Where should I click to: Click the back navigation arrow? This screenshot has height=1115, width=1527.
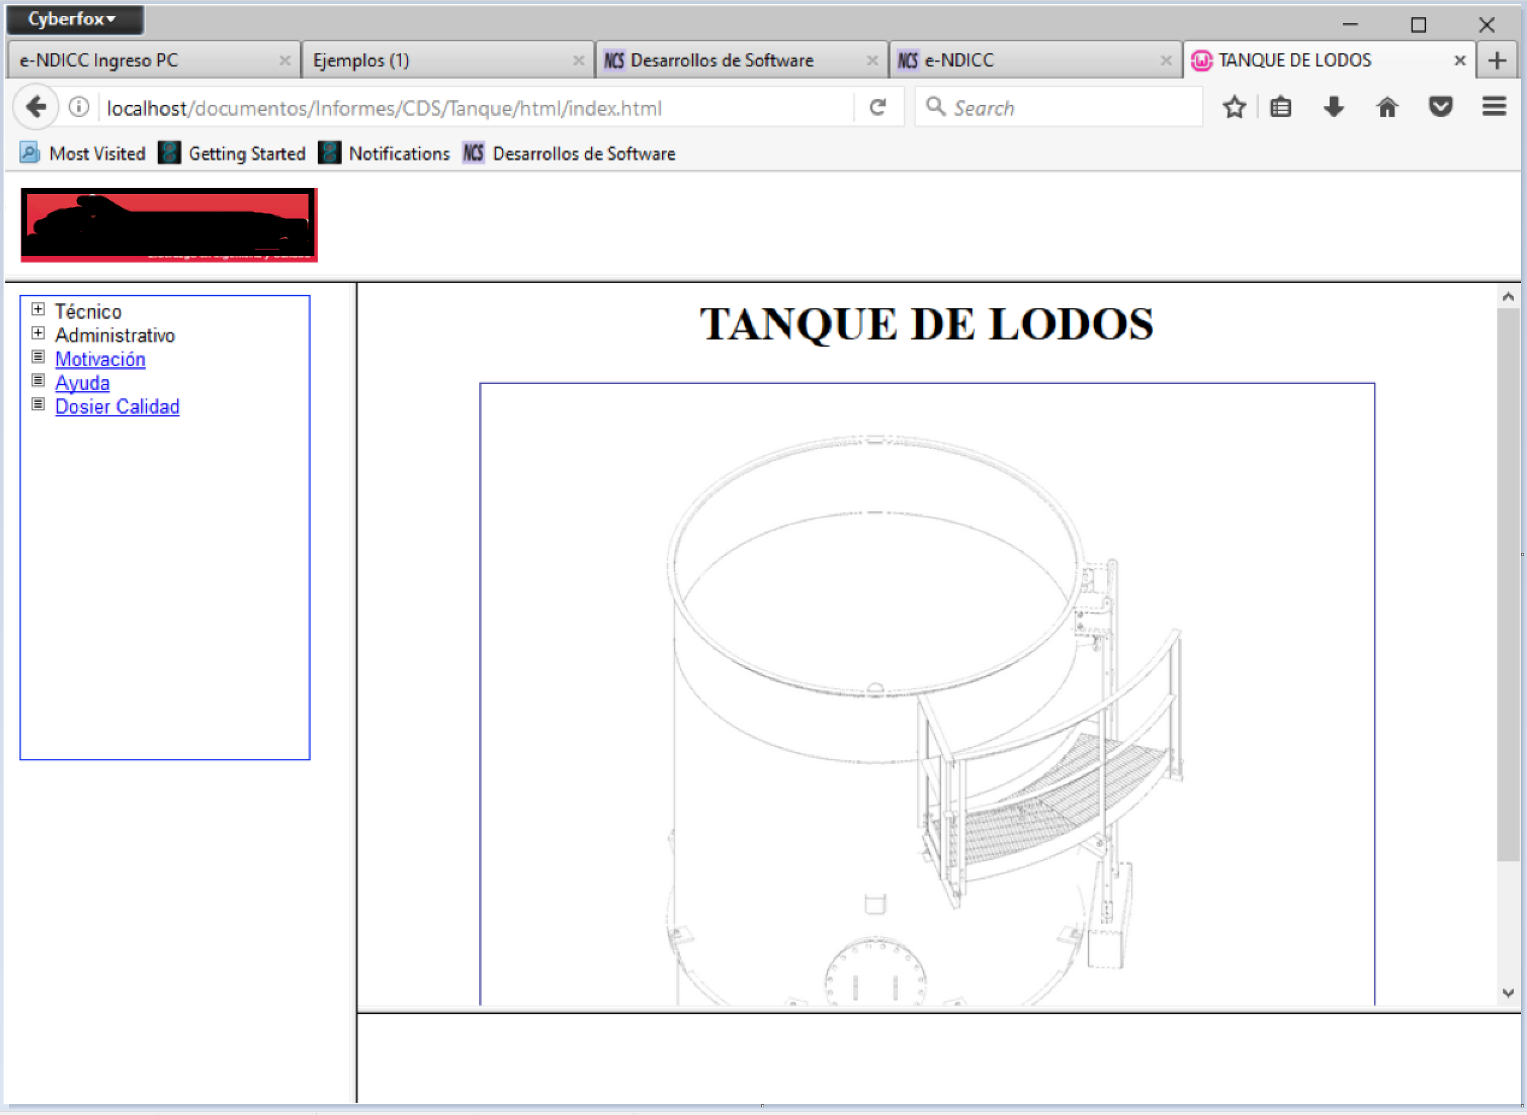36,107
